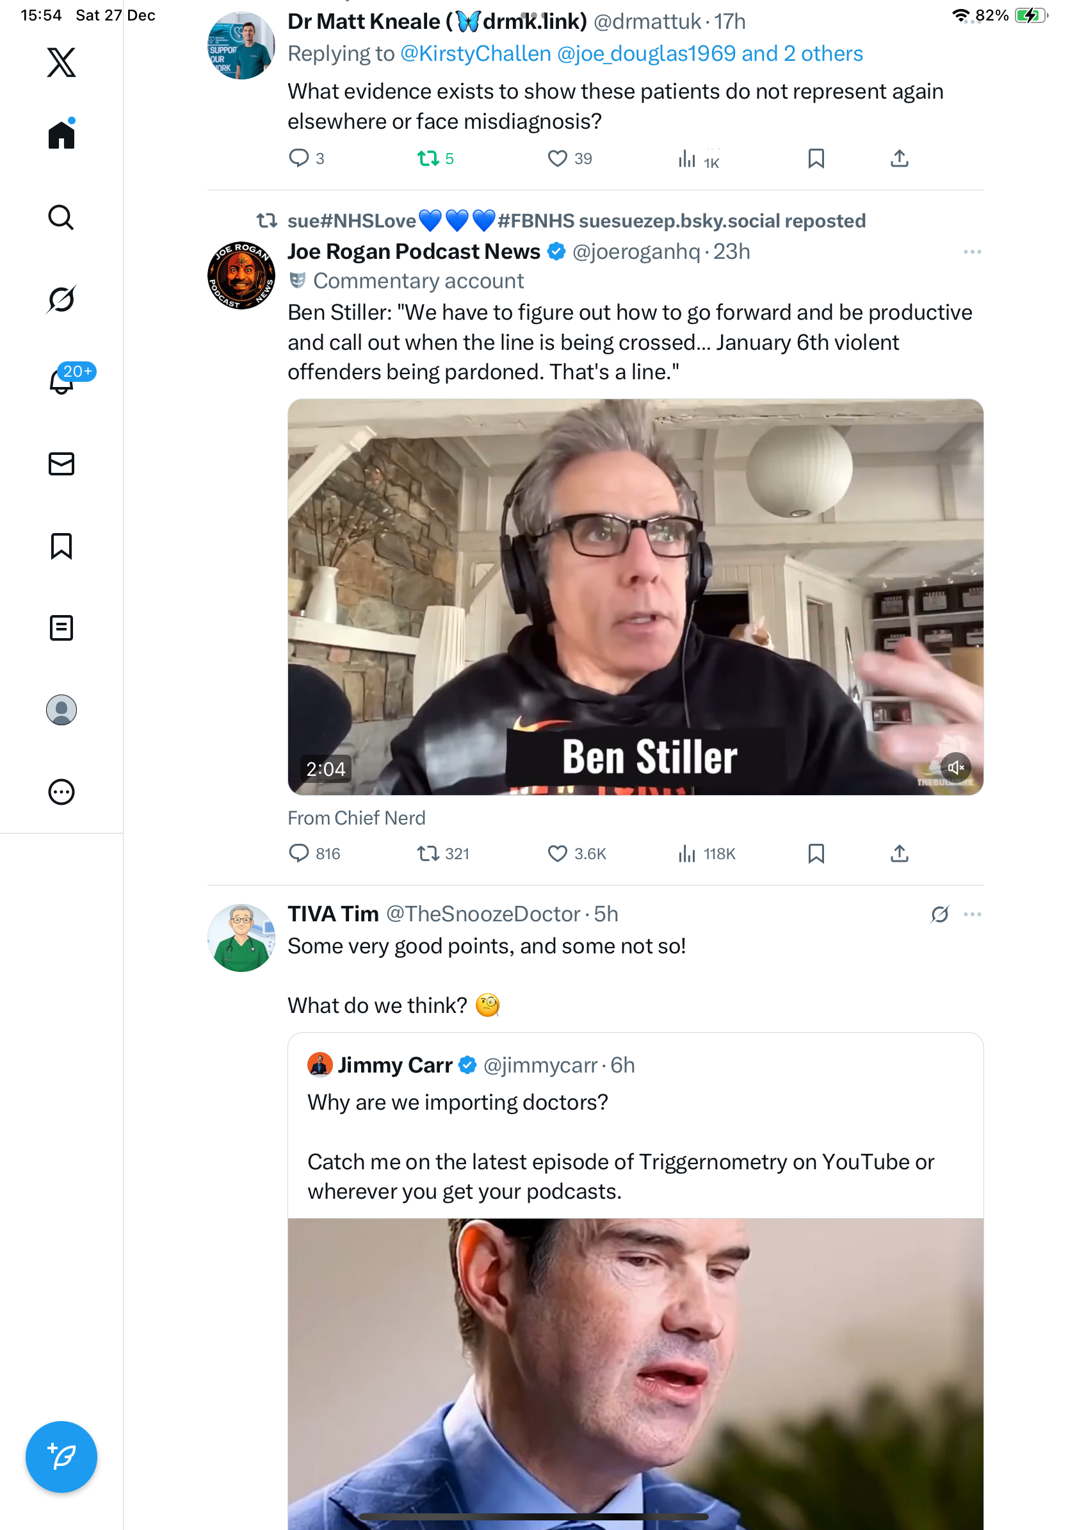Open the Grok icon in sidebar
Screen dimensions: 1068x1530
point(61,300)
